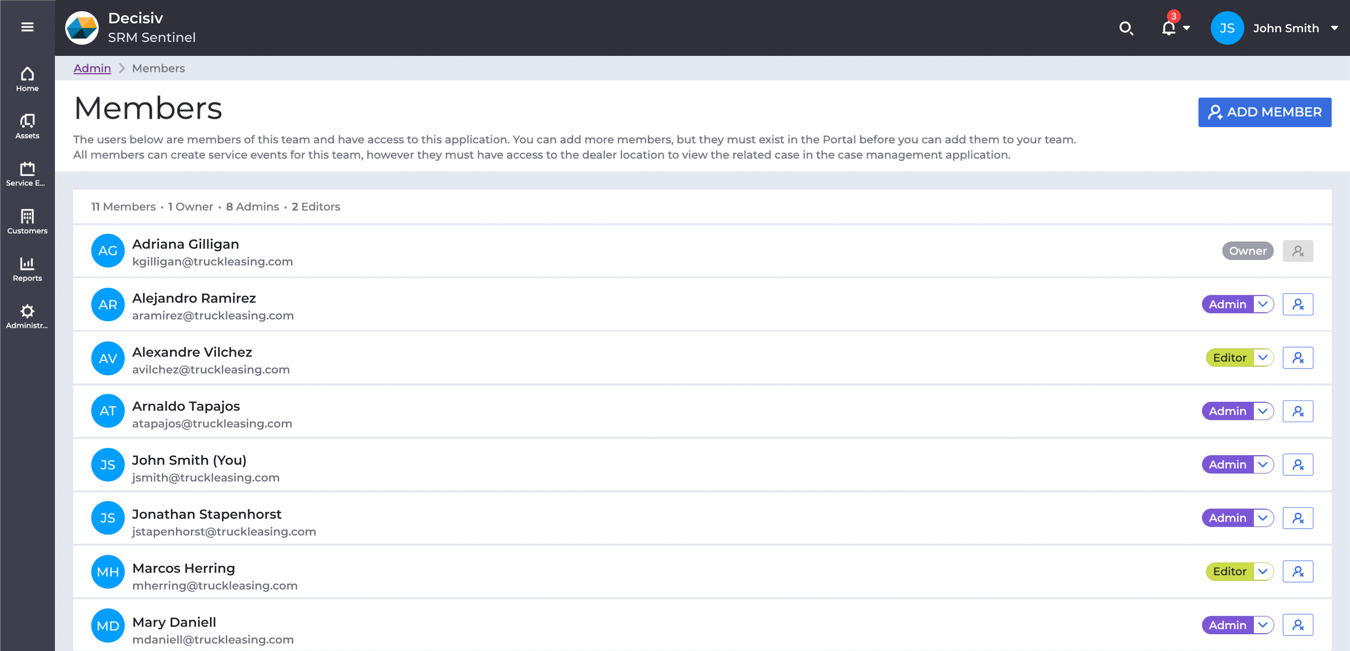Image resolution: width=1350 pixels, height=651 pixels.
Task: Open the hamburger navigation menu
Action: 27,27
